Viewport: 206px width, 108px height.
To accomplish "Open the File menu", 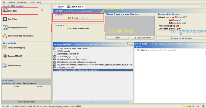I will click(4, 2).
